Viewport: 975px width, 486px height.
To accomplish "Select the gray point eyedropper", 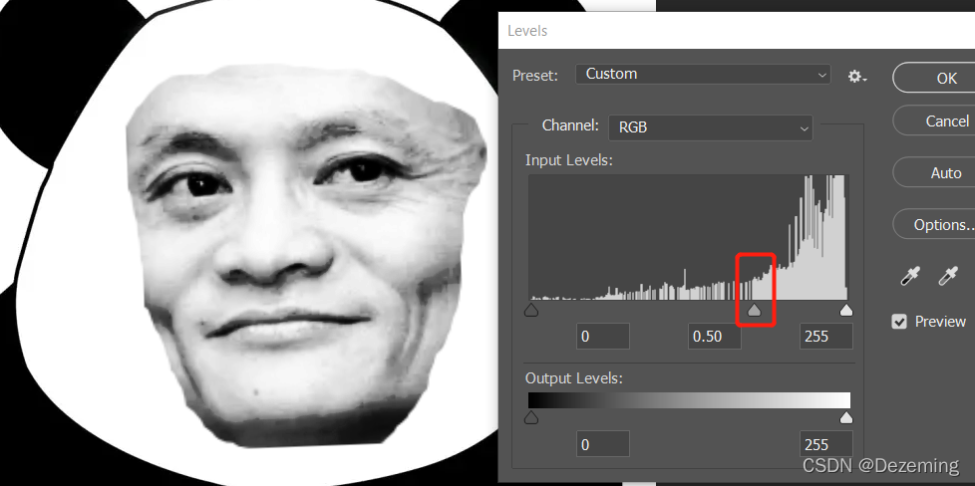I will tap(948, 275).
